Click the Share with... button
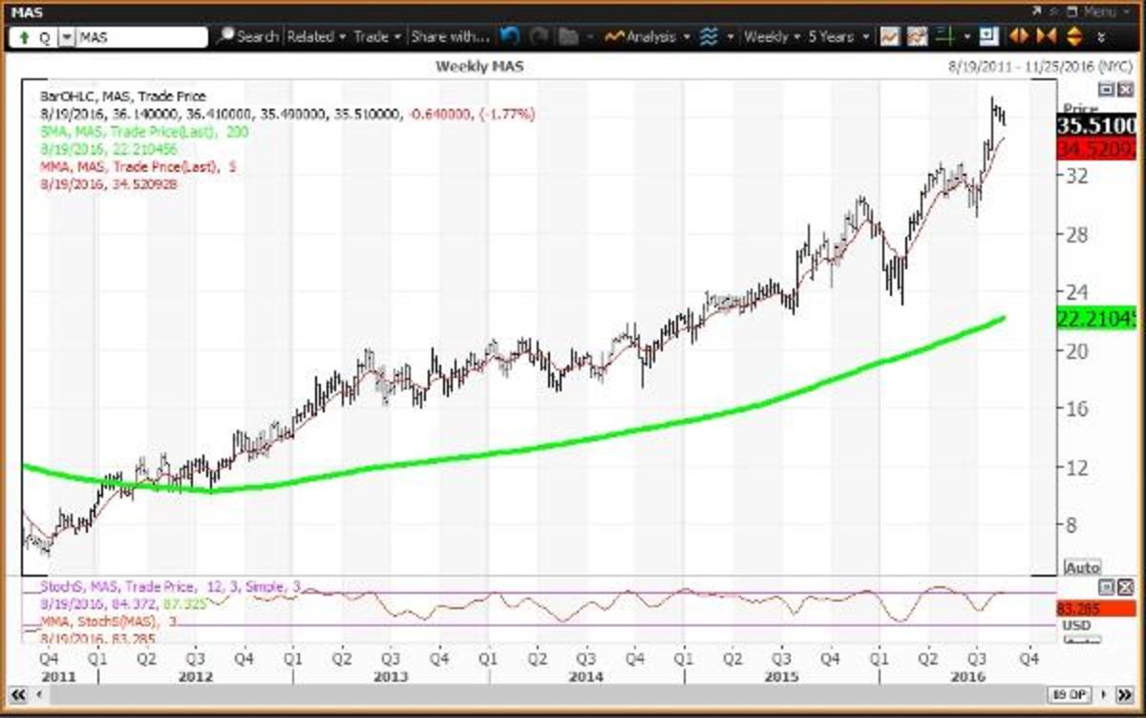 point(450,37)
